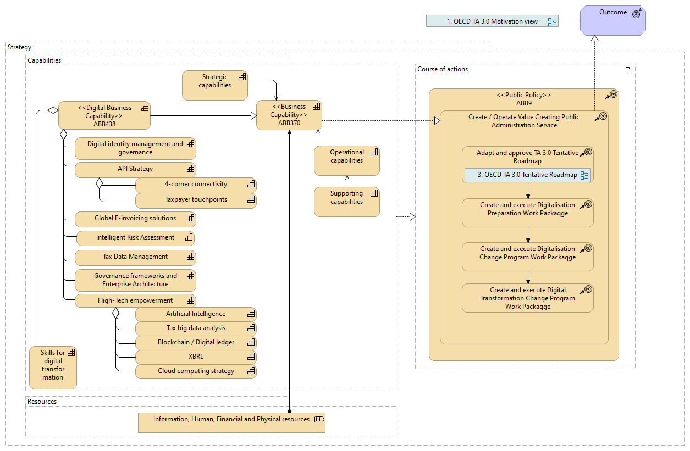Open the 3. OECD TA 3.0 Tentative Roadmap view link
The image size is (690, 451).
(x=528, y=175)
